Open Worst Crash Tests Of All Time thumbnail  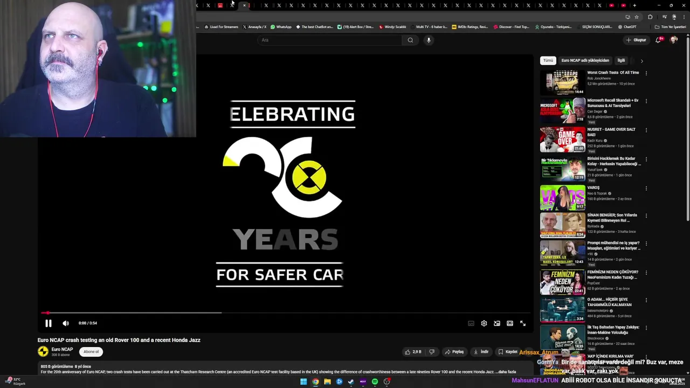562,82
